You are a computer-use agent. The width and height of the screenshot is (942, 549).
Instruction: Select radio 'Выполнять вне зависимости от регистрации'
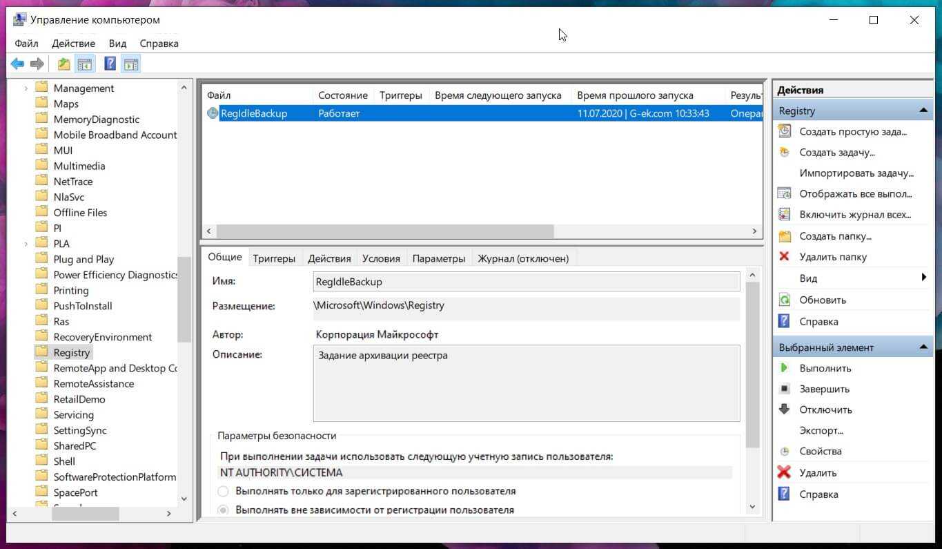[x=223, y=510]
